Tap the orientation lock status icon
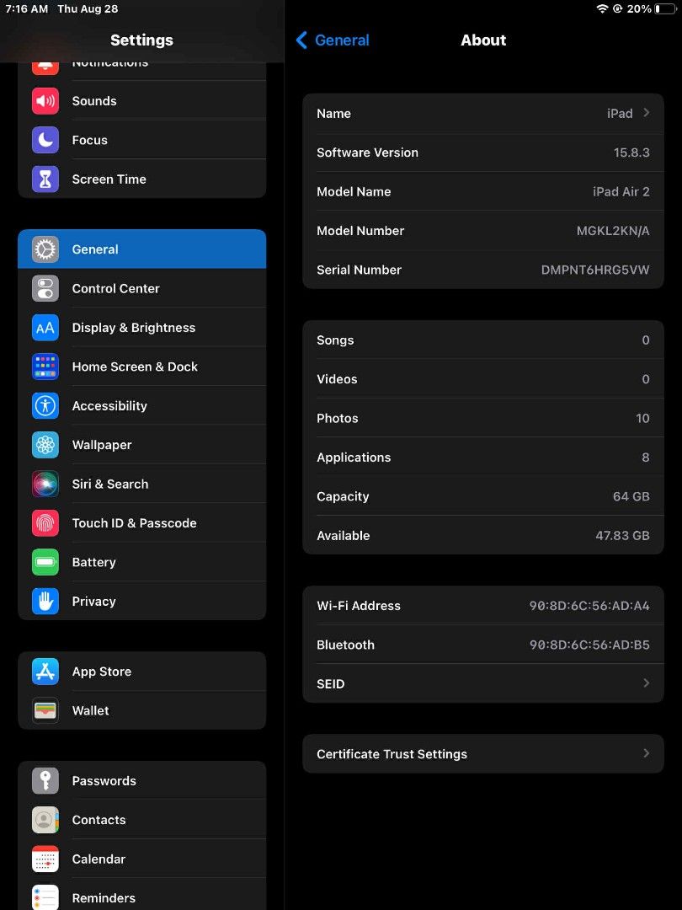 [618, 8]
